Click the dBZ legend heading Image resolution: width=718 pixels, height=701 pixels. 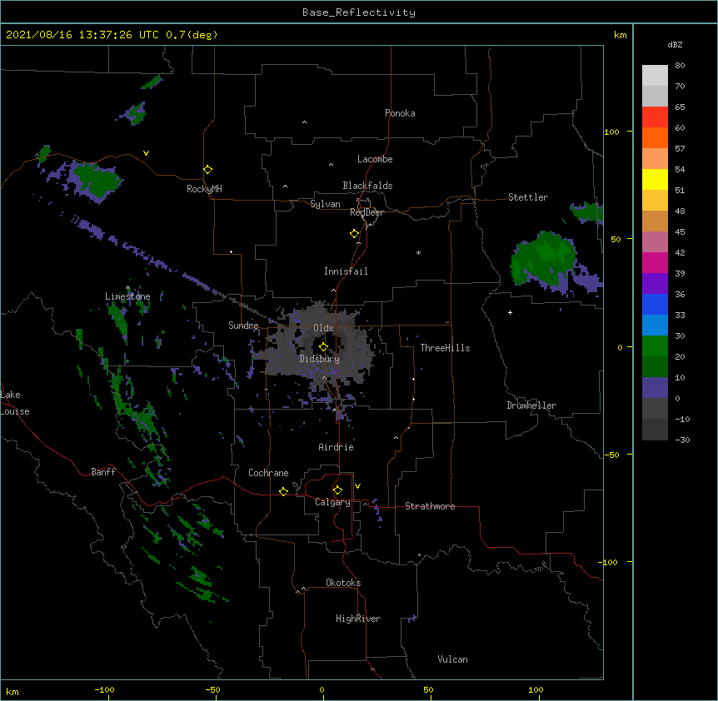675,45
